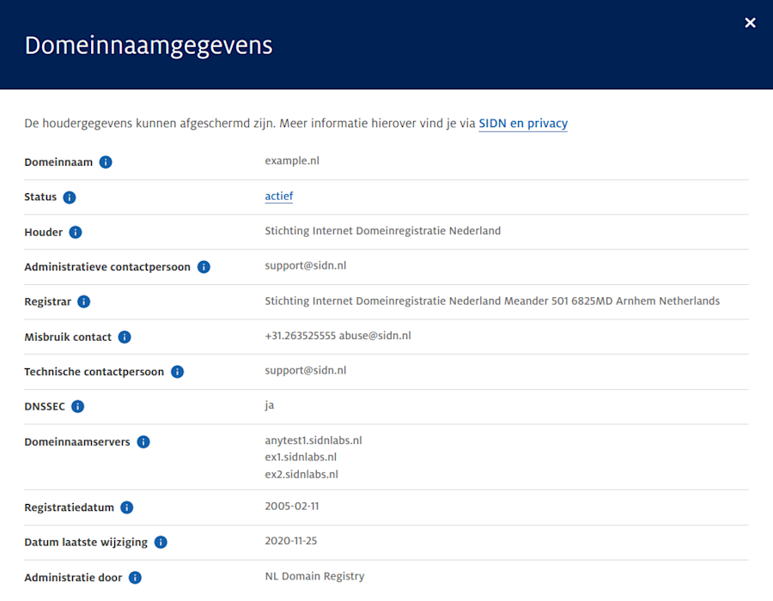Follow the actief status link

[279, 196]
